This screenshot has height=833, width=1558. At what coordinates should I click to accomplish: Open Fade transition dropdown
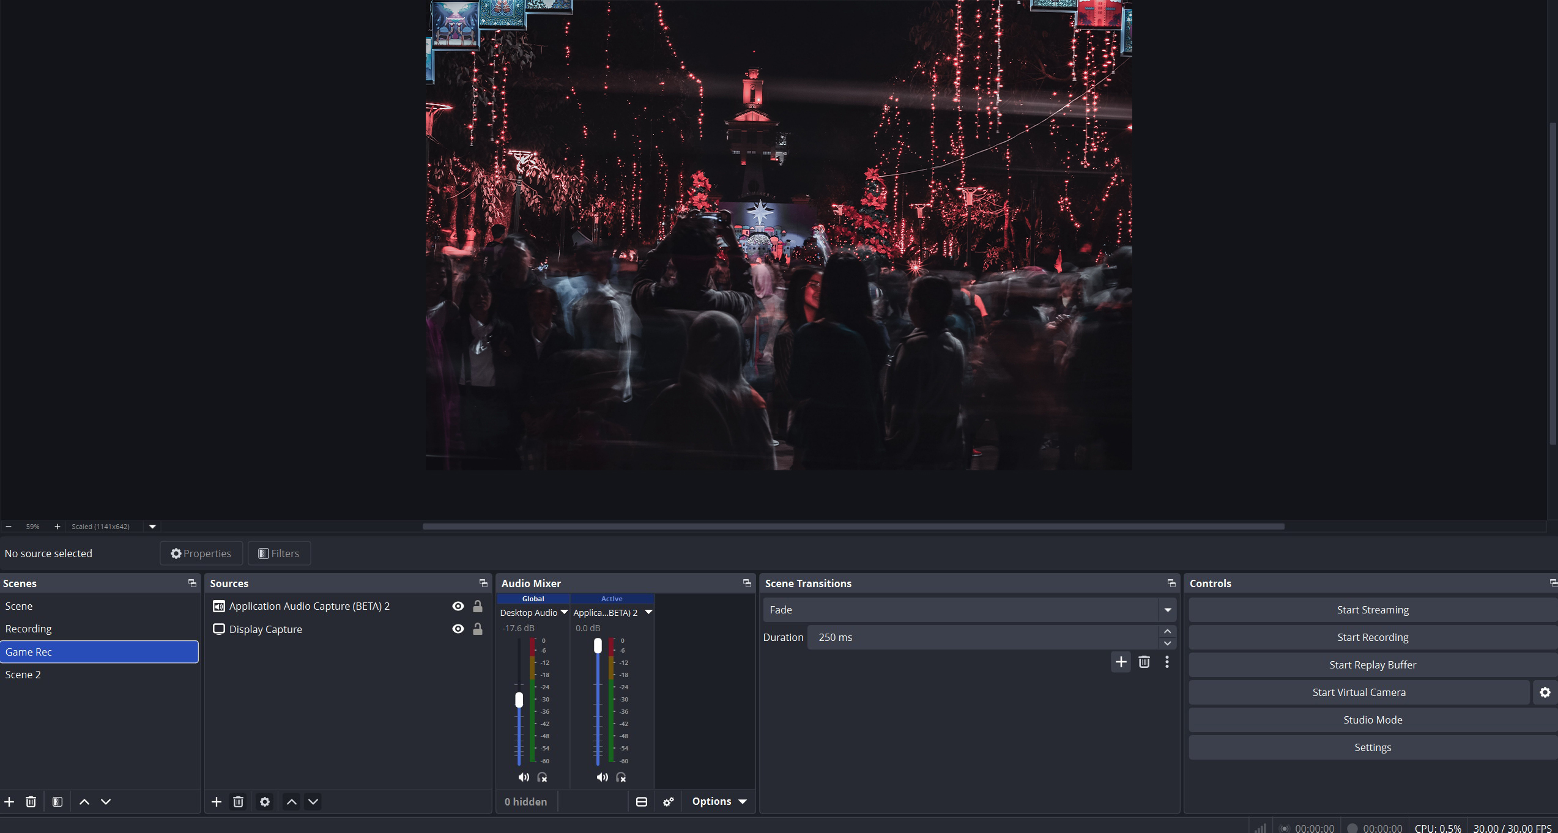(969, 610)
